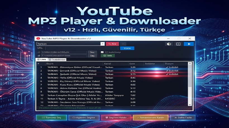Screen dimensions: 229x128
Task: Click the İndirildi status in row 3
Action: (x=172, y=74)
